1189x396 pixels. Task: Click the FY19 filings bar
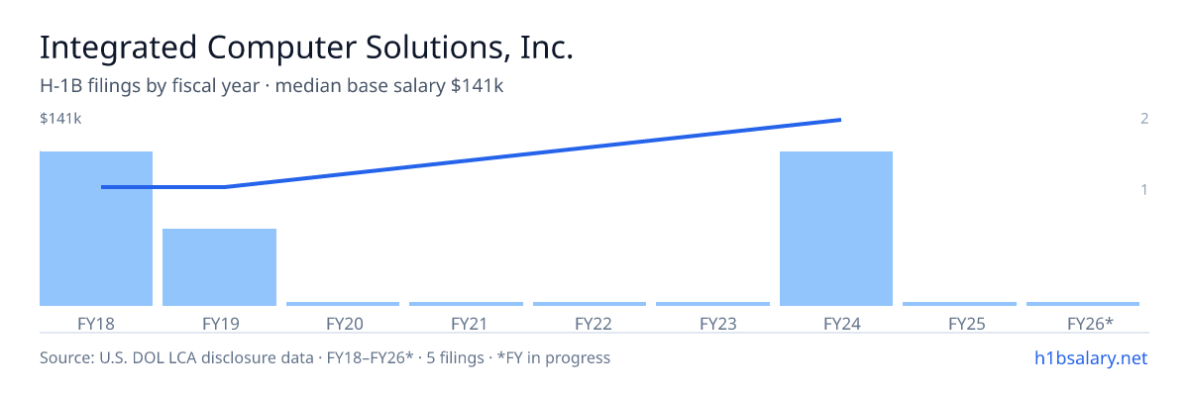pyautogui.click(x=219, y=267)
